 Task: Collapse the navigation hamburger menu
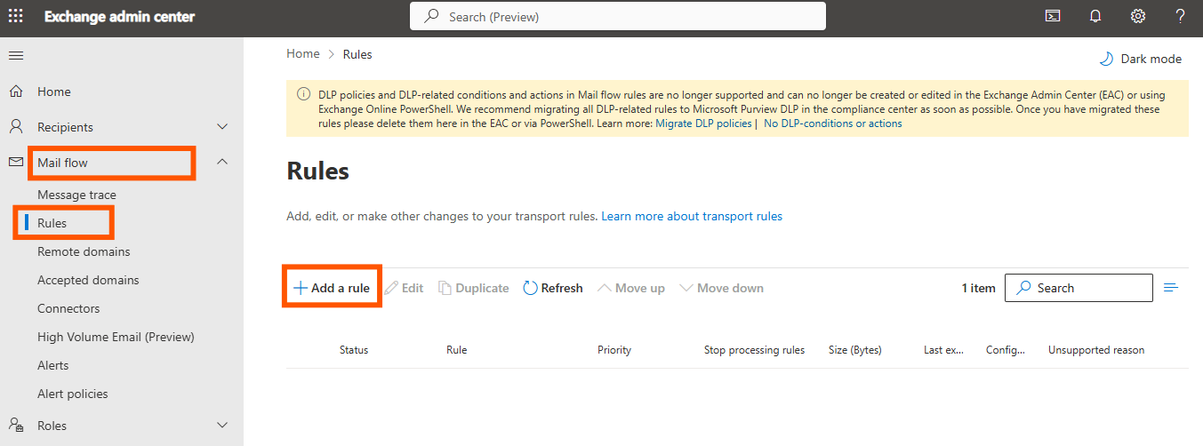16,56
